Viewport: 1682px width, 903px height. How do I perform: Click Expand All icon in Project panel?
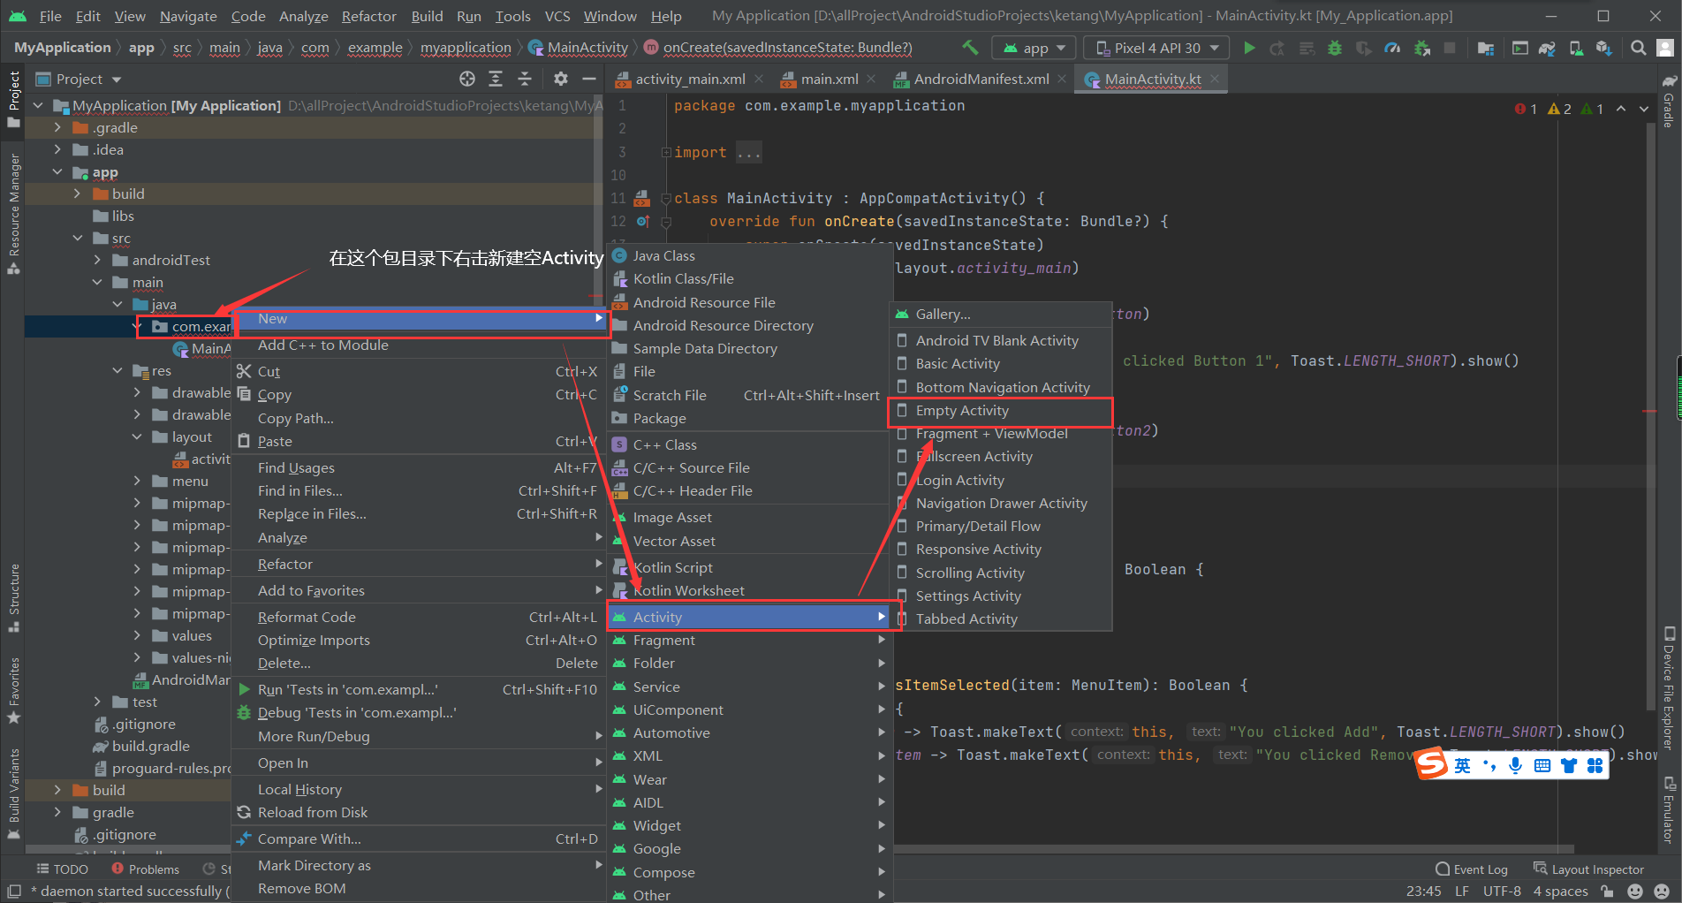(x=496, y=79)
